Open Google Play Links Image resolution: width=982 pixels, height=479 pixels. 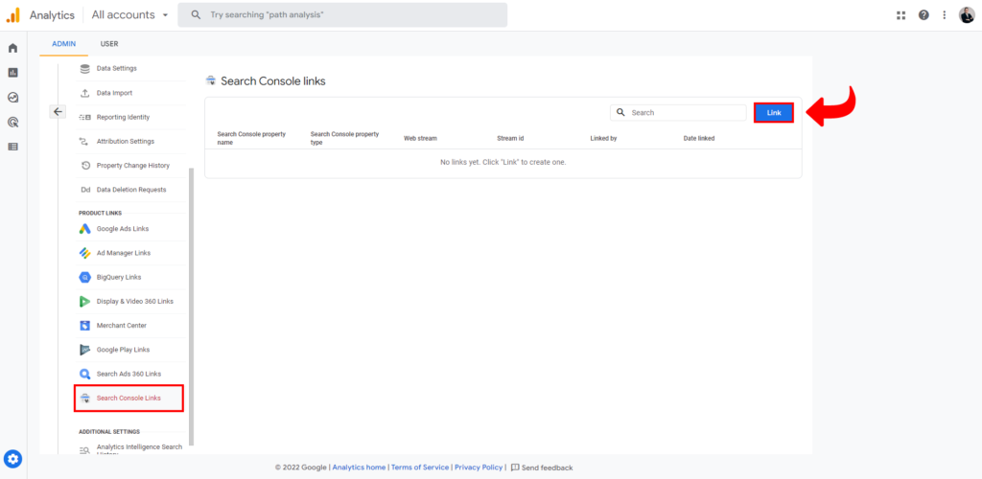click(123, 350)
